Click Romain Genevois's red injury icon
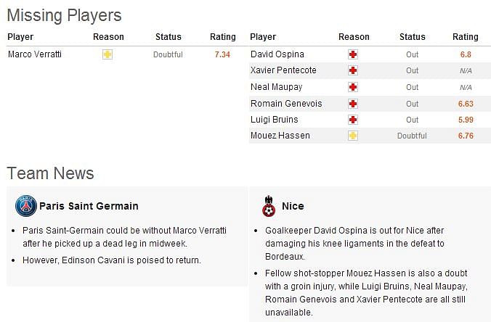491x322 pixels. (353, 104)
